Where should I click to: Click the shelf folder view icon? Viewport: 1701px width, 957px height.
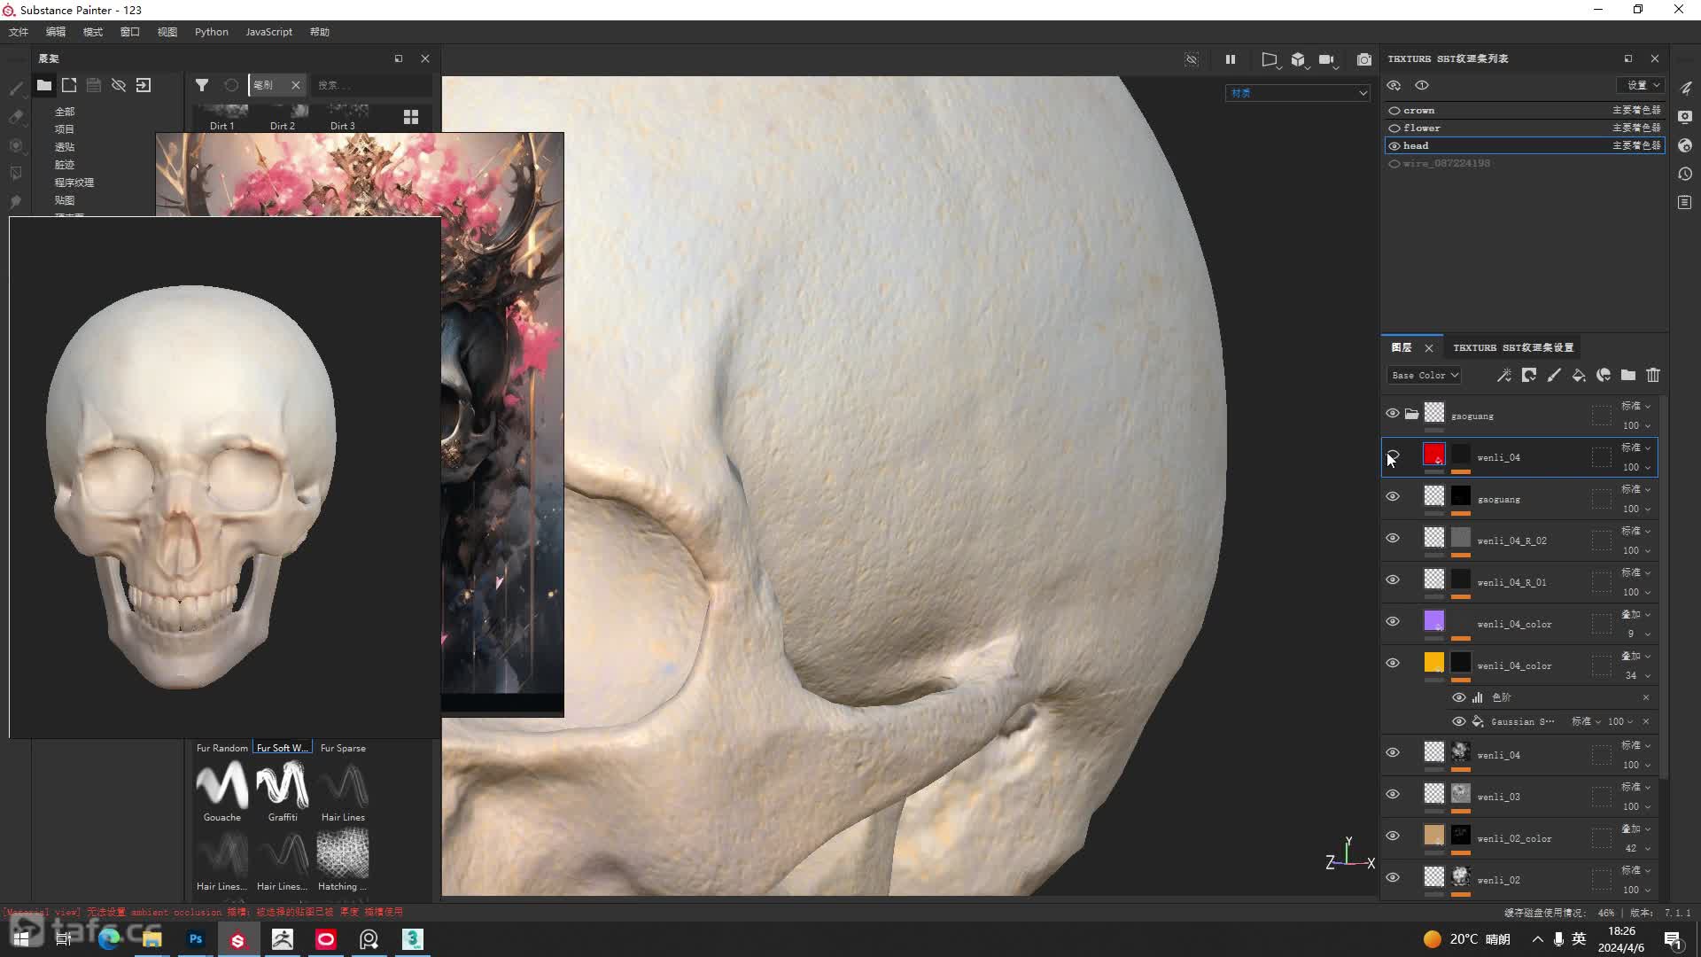tap(43, 85)
